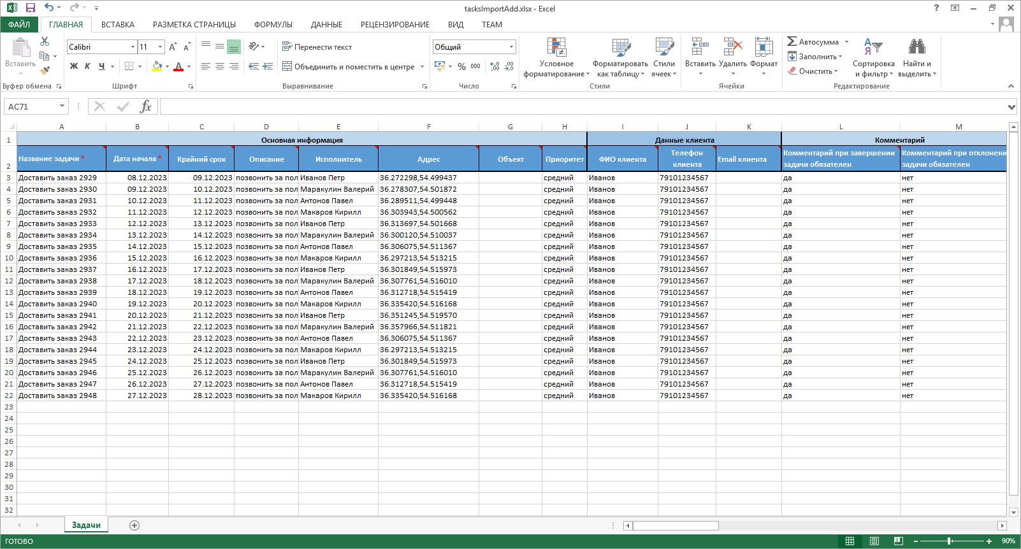The image size is (1021, 549).
Task: Open the Name Box dropdown arrow
Action: click(x=62, y=106)
